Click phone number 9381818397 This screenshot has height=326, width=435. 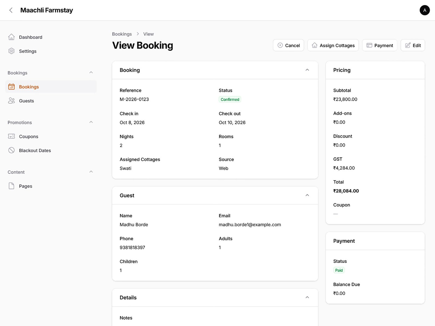[132, 247]
